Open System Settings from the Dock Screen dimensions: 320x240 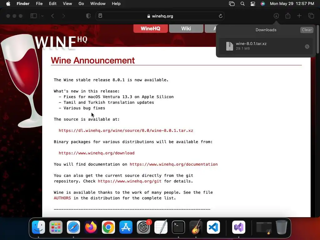(143, 227)
